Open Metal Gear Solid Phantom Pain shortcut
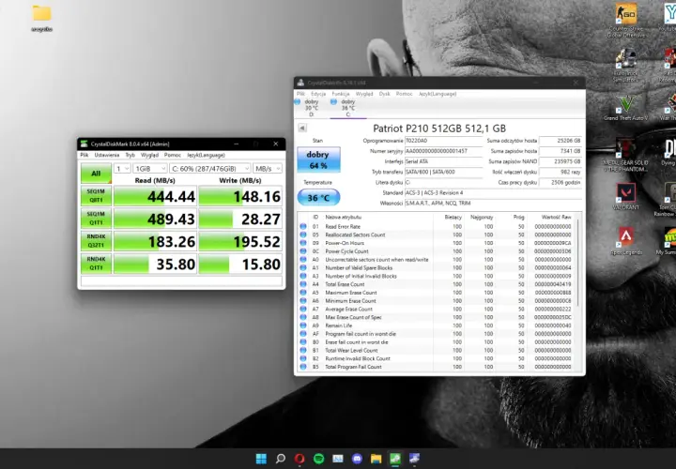The width and height of the screenshot is (676, 469). pos(626,155)
